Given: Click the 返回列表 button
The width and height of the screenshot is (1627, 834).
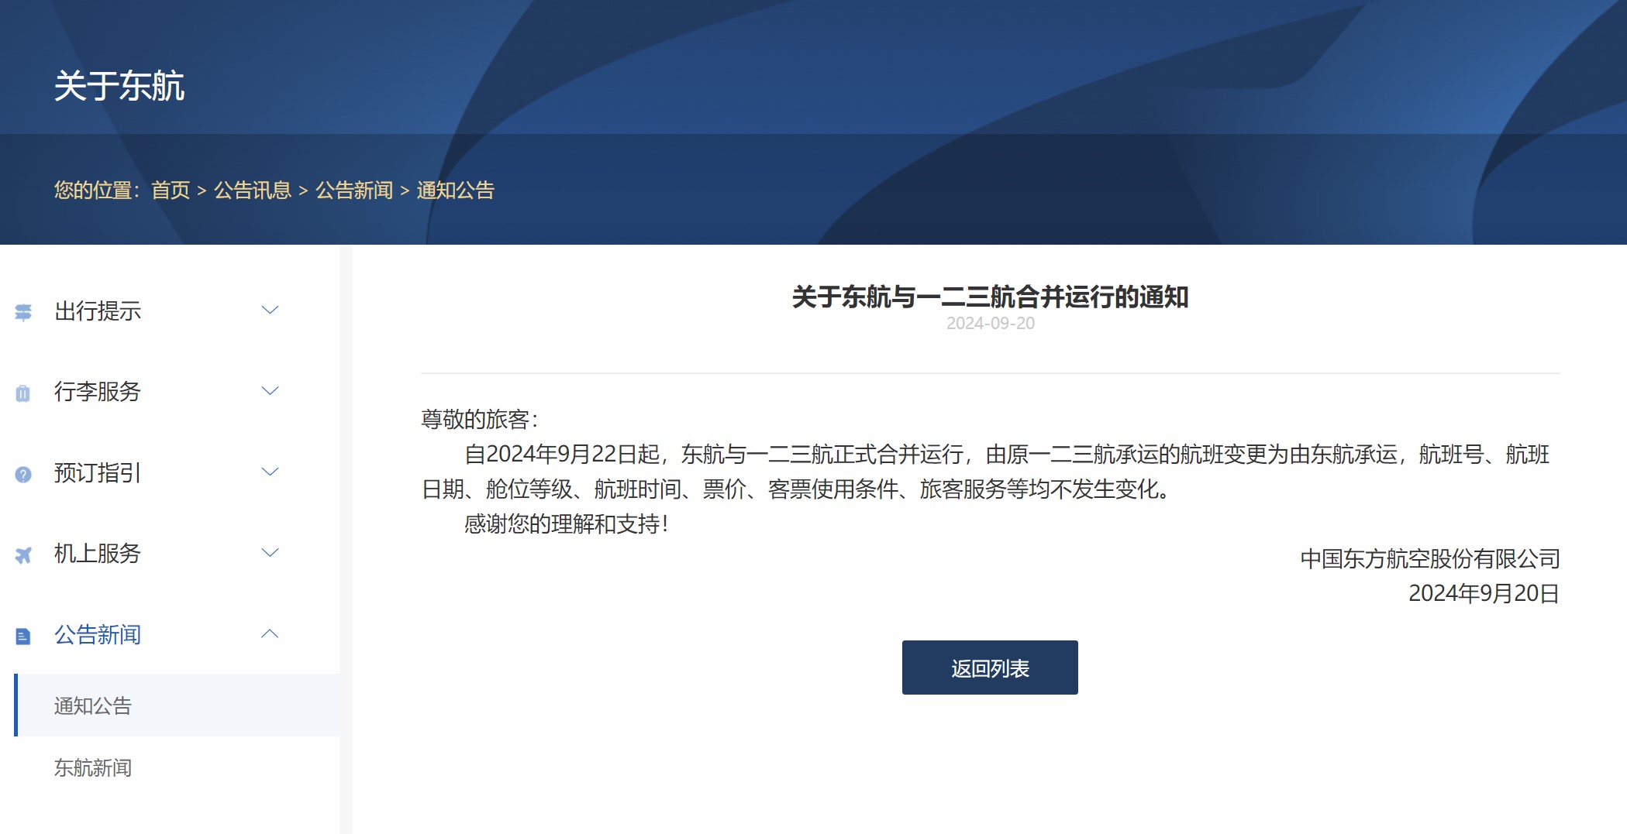Looking at the screenshot, I should (990, 668).
